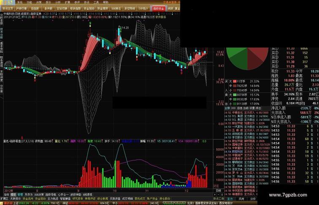Select the 模板 tab below the chart
This screenshot has height=205, width=319.
pos(13,194)
